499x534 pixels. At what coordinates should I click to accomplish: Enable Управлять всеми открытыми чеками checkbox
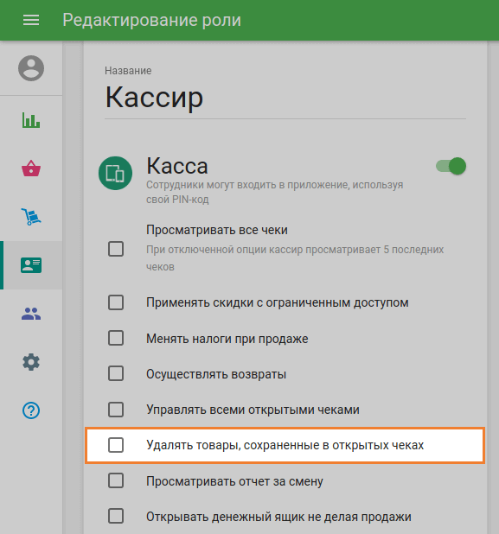(x=116, y=410)
